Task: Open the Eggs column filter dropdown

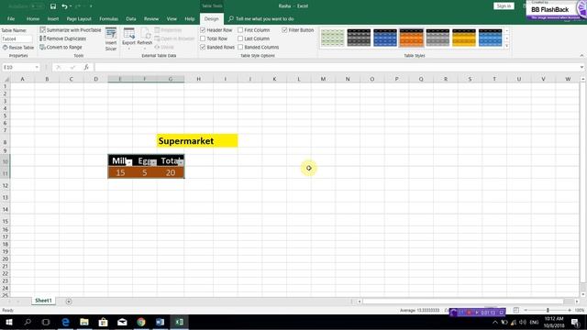Action: point(153,162)
